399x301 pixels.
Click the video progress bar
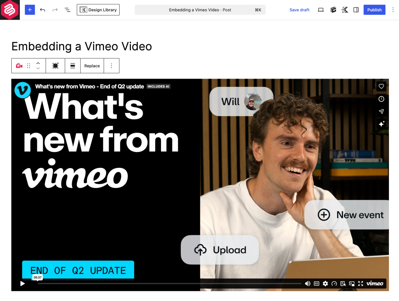[x=169, y=283]
